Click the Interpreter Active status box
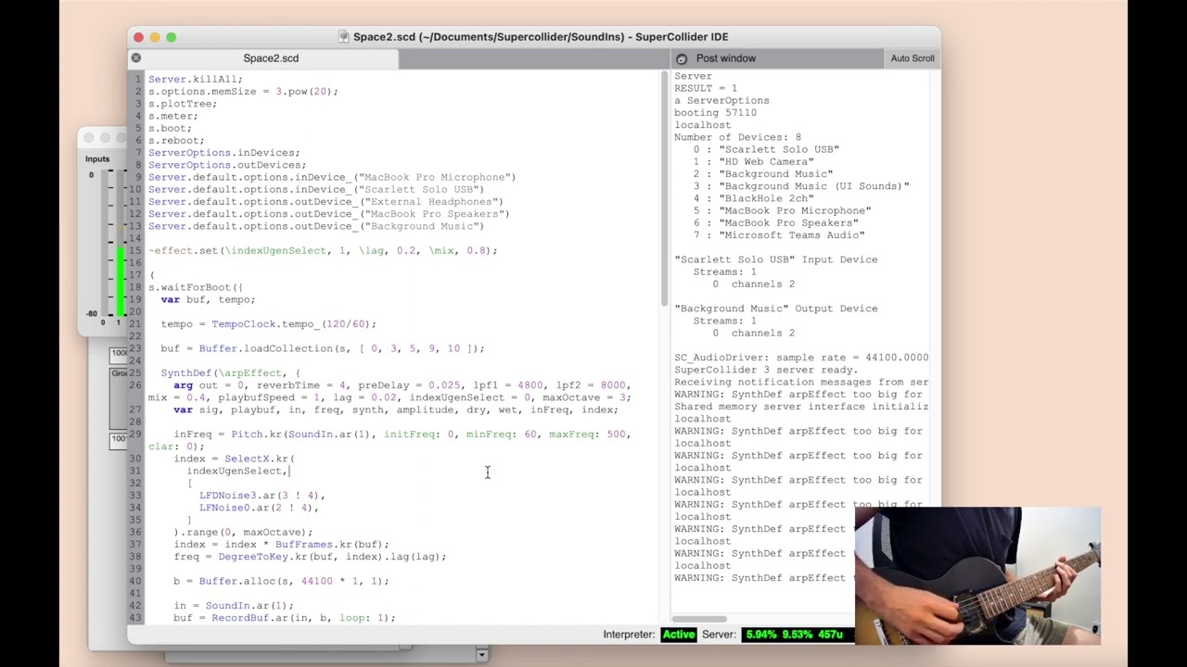 [679, 635]
